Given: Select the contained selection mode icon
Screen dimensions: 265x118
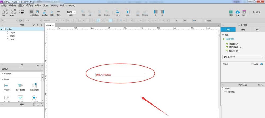Looking at the screenshot, I should 37,12.
